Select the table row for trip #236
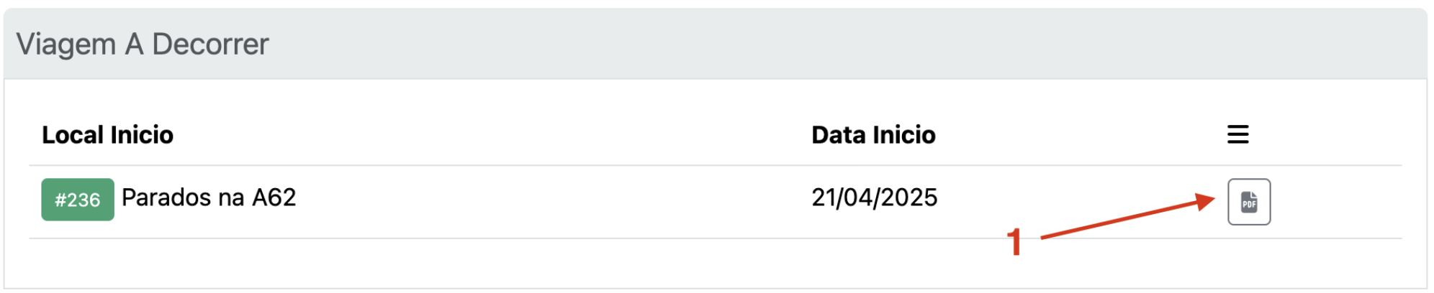 coord(715,202)
